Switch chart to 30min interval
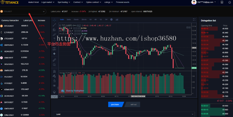 pyautogui.click(x=84, y=20)
